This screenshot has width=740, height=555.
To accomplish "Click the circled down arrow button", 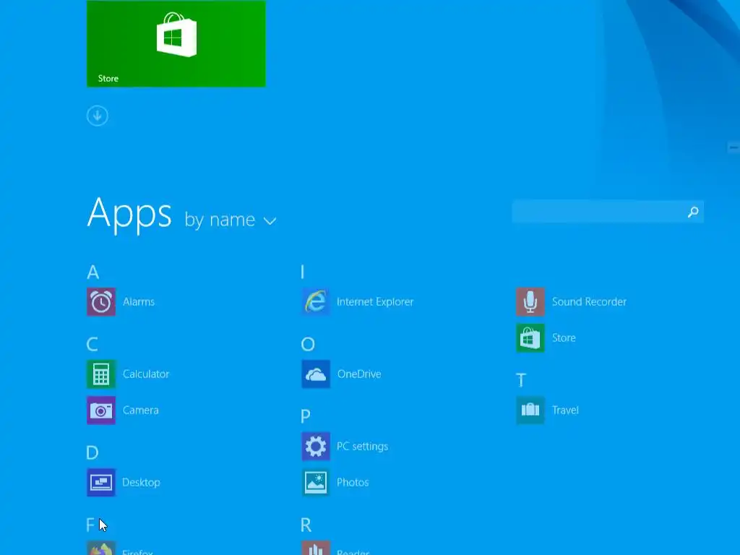I will pyautogui.click(x=98, y=116).
